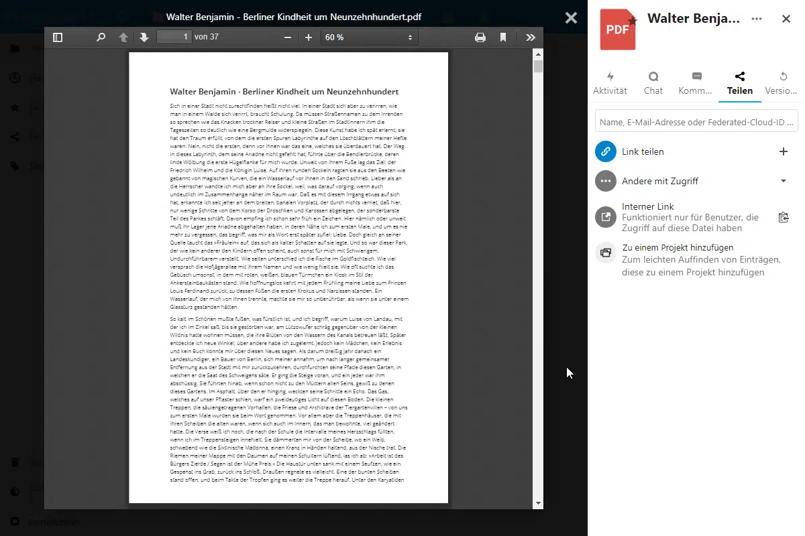Click the Andere mit Zugriff icon
Viewport: 805px width, 536px height.
pyautogui.click(x=606, y=181)
